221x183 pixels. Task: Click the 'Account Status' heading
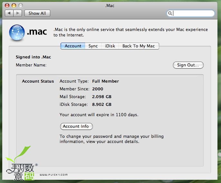click(x=38, y=81)
